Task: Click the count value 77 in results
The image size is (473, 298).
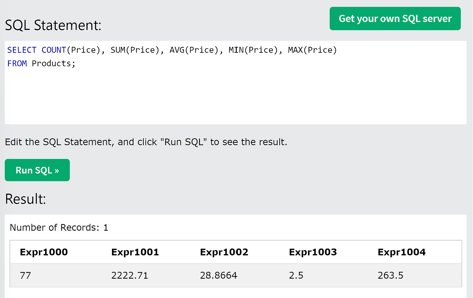Action: (x=25, y=275)
